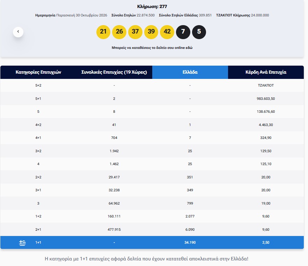Click the Greek flag icon in the 1+1 row
This screenshot has height=266, width=308.
point(22,243)
